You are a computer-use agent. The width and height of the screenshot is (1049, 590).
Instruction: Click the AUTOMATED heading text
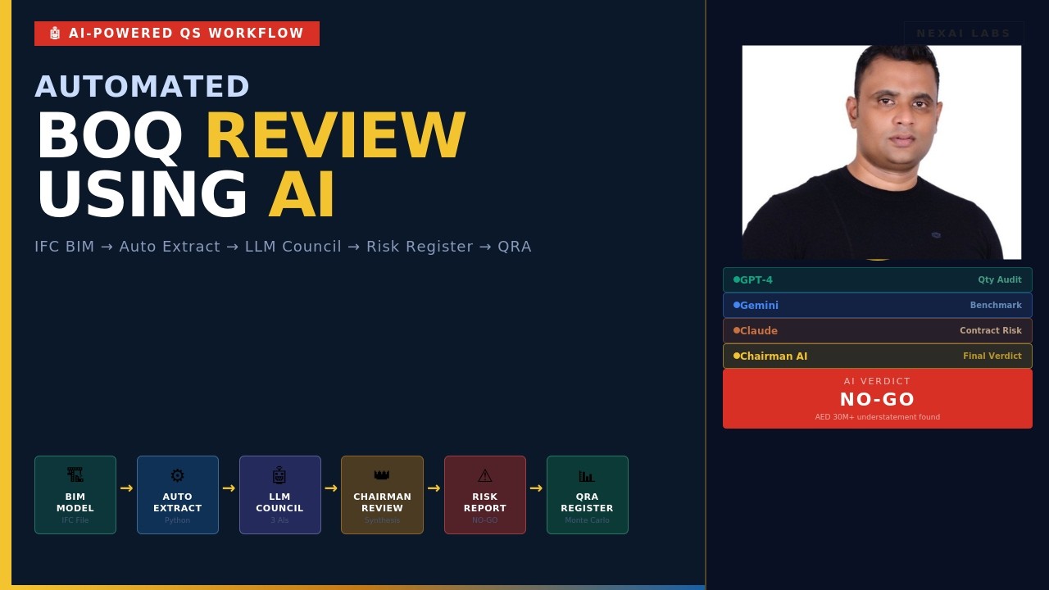click(x=142, y=87)
